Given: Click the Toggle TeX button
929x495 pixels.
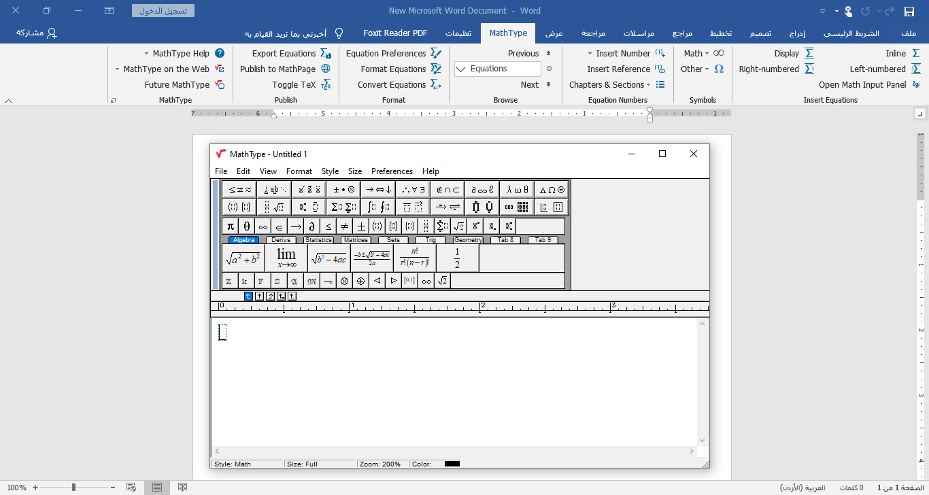Looking at the screenshot, I should coord(301,85).
